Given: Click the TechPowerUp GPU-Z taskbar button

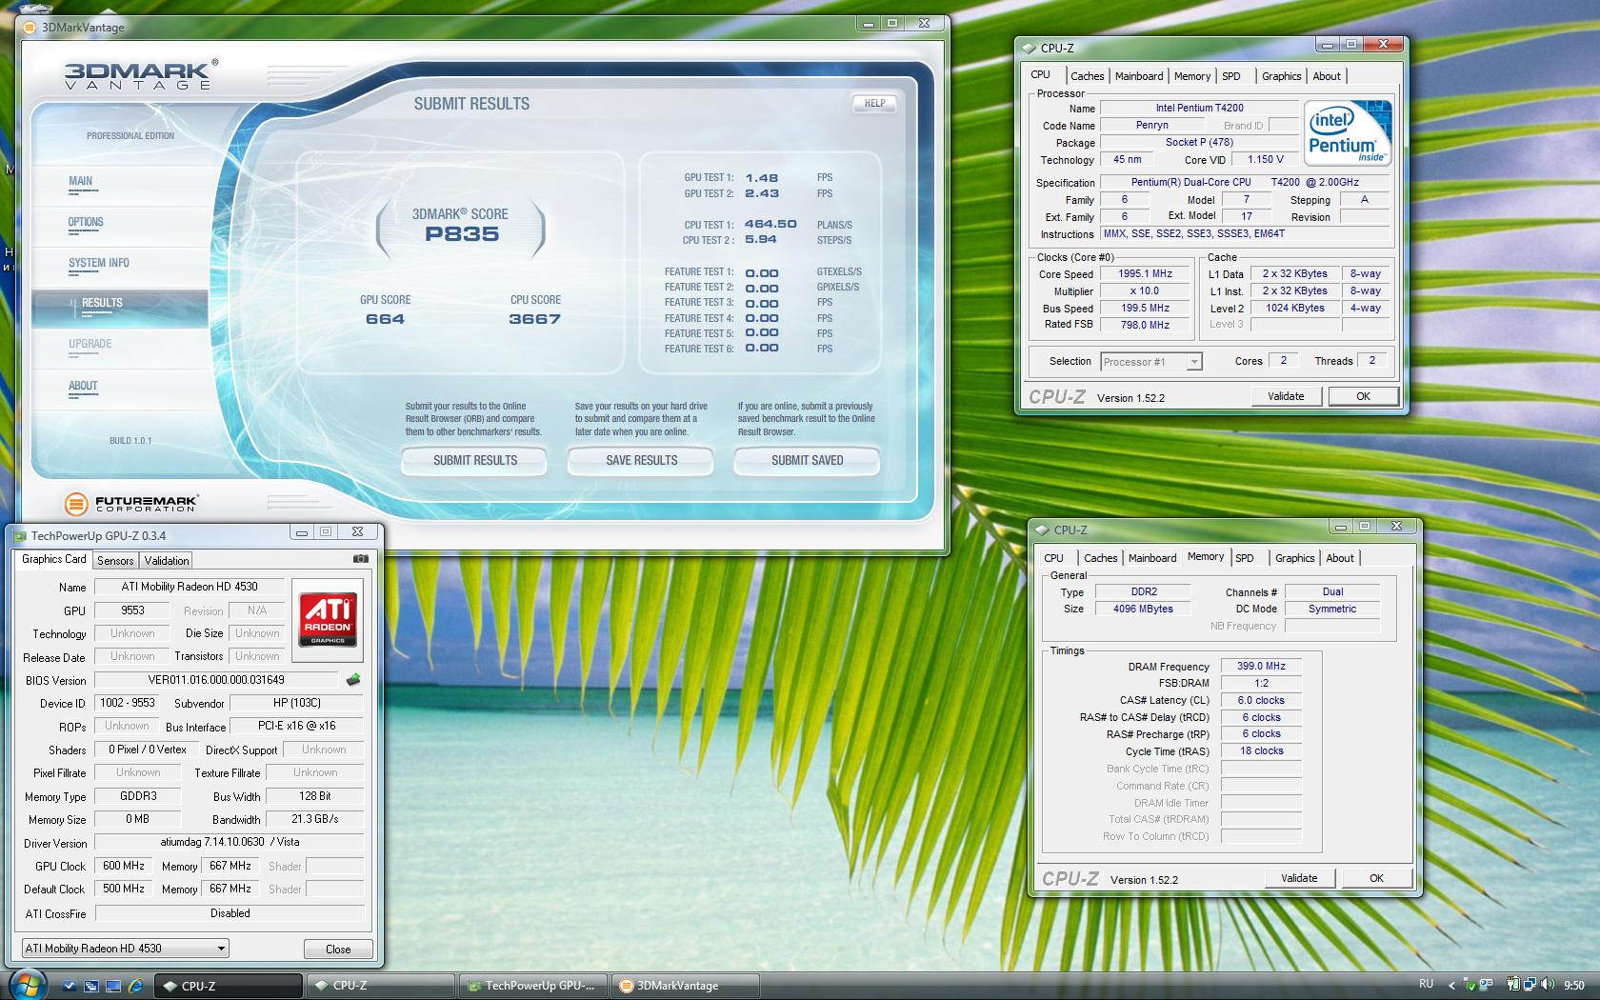Looking at the screenshot, I should point(533,986).
